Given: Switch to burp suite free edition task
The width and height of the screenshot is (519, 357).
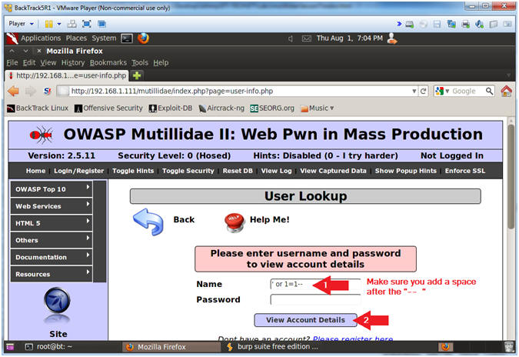Looking at the screenshot, I should click(x=273, y=347).
